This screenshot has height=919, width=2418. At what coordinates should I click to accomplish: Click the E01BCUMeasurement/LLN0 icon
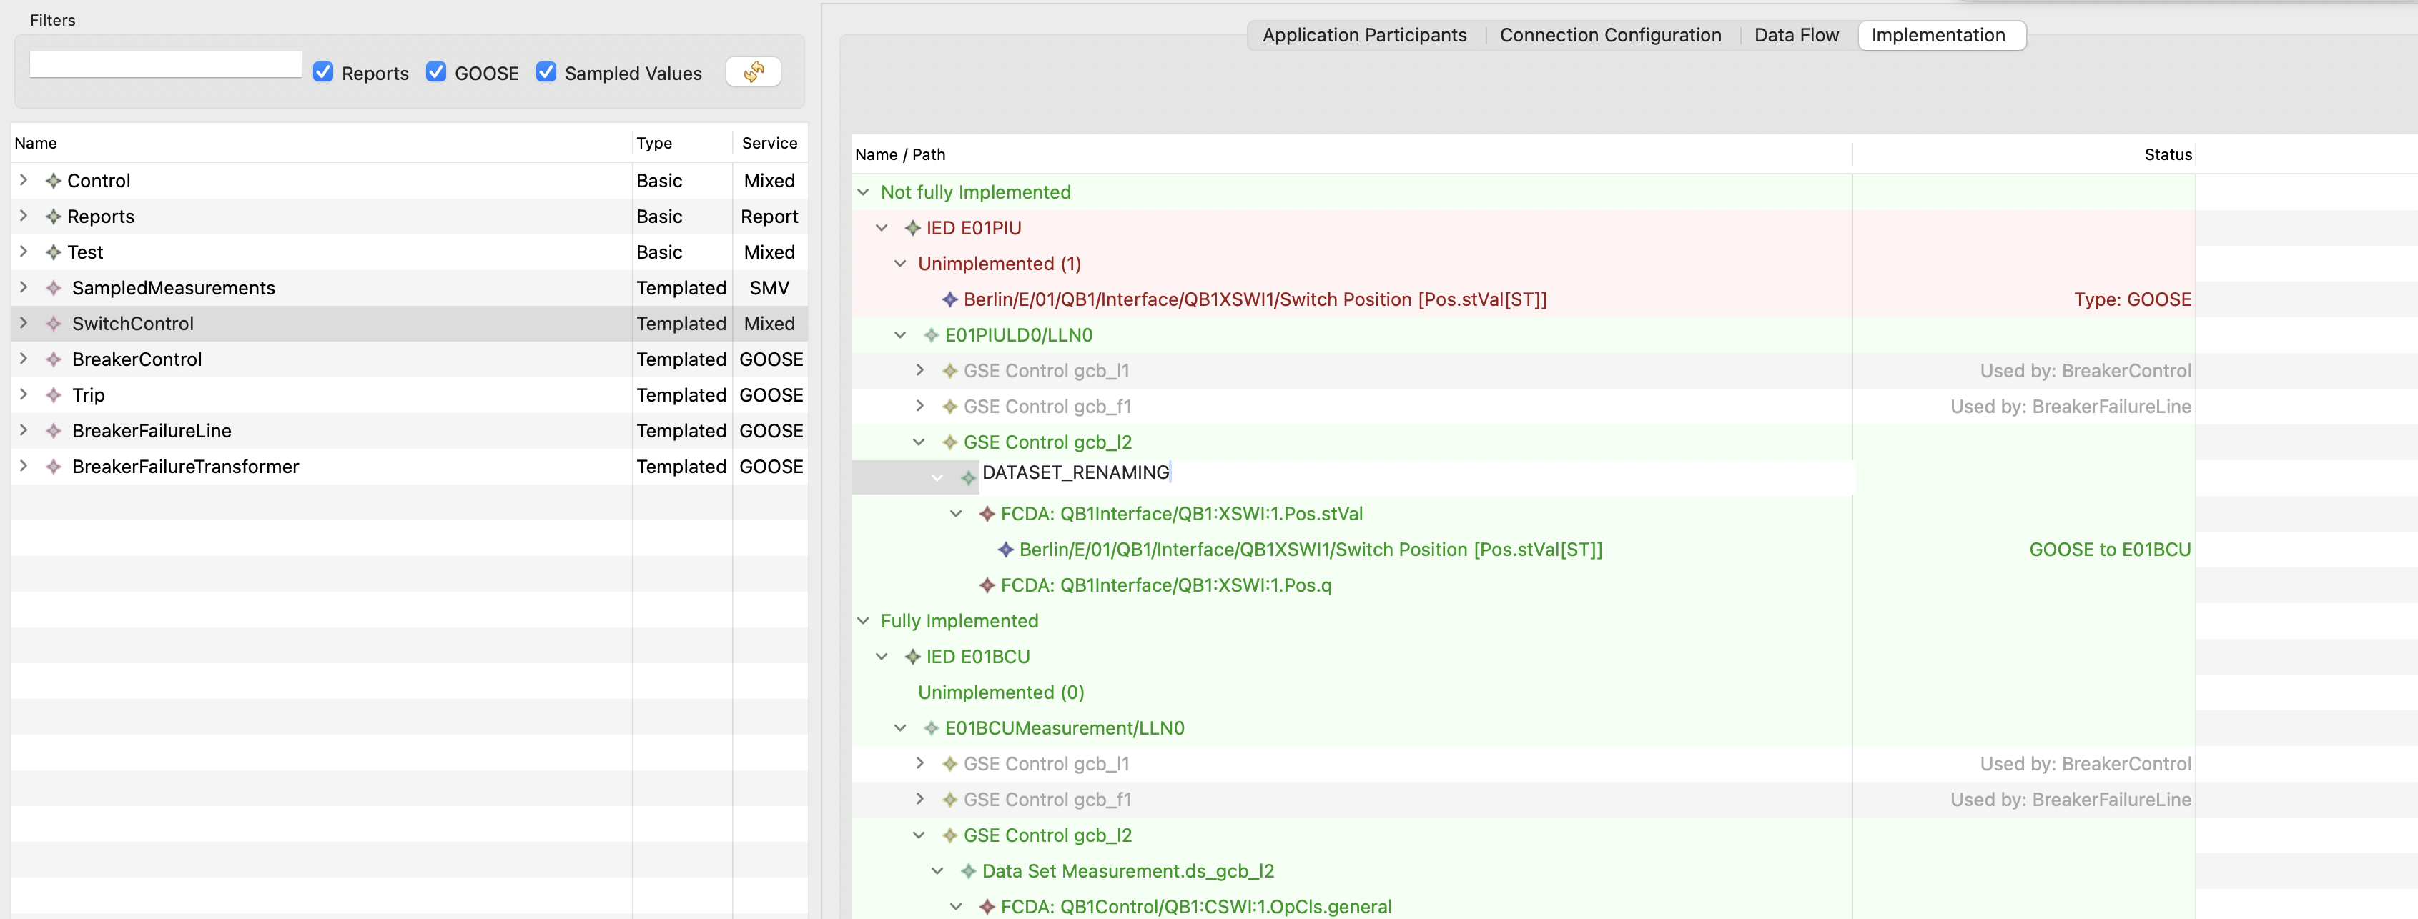point(931,727)
